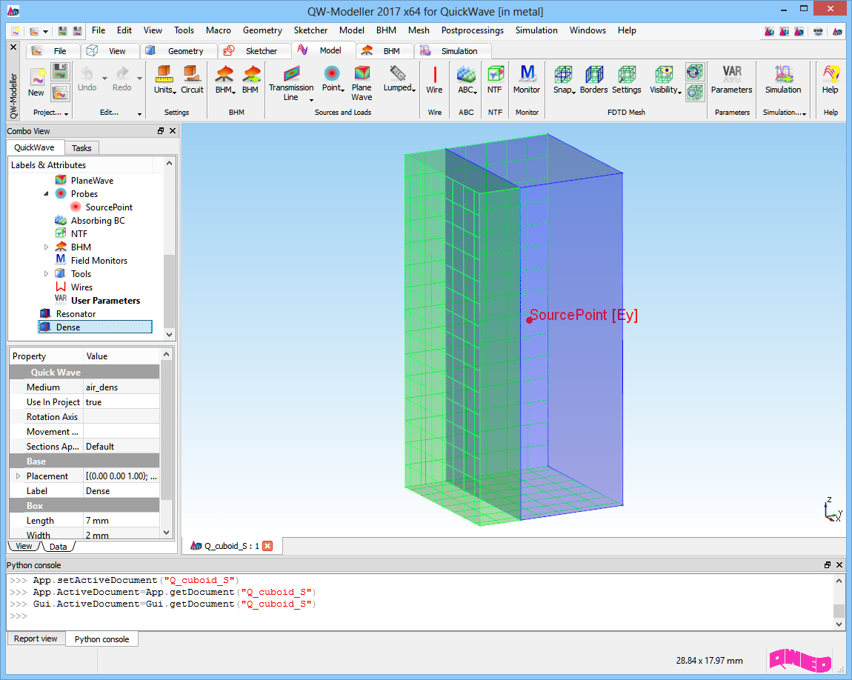Open the first BHM tool with dropdown
This screenshot has height=680, width=852.
(225, 79)
